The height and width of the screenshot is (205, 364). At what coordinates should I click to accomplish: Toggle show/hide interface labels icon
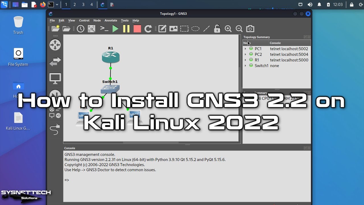pyautogui.click(x=92, y=28)
